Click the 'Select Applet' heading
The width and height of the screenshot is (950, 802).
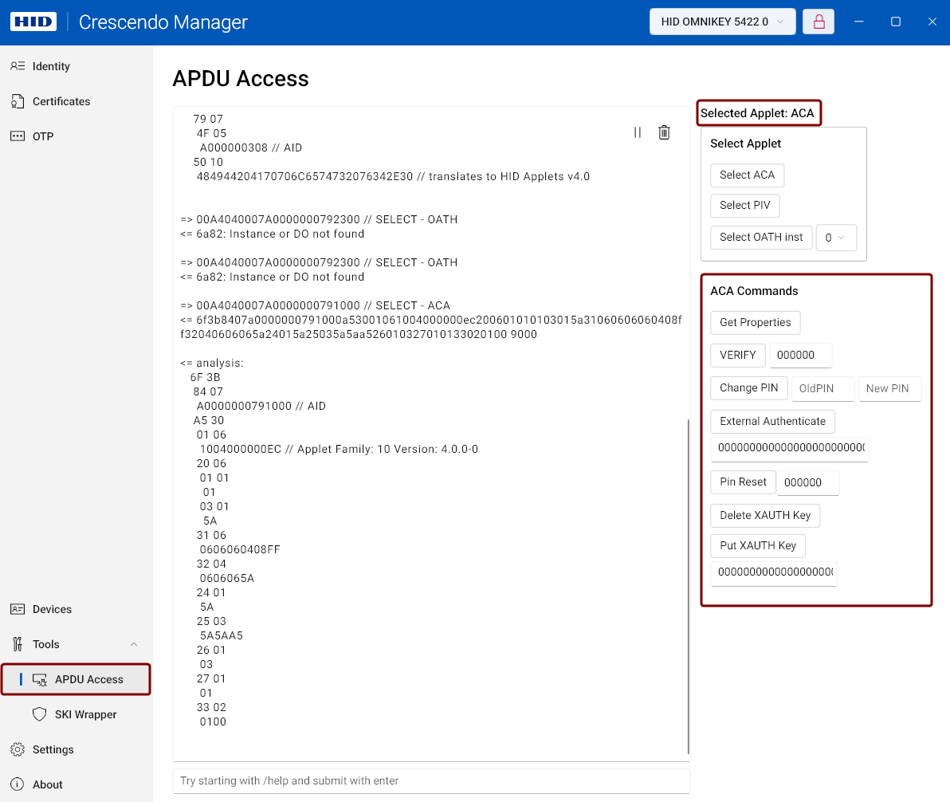pos(745,143)
